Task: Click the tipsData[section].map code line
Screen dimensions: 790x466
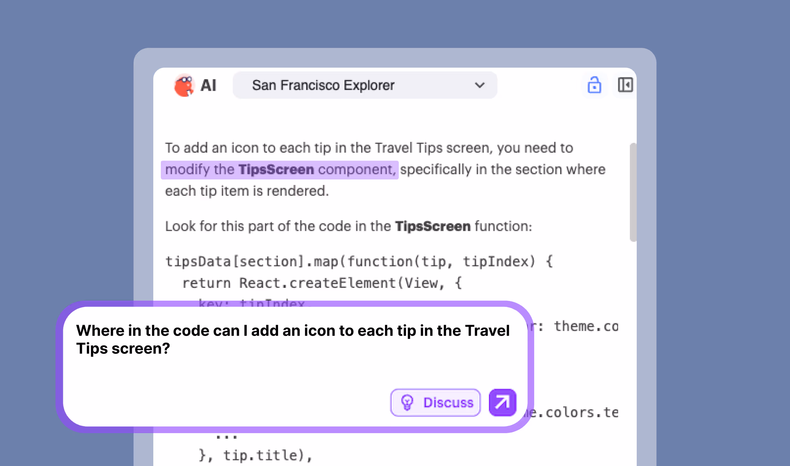Action: [358, 261]
